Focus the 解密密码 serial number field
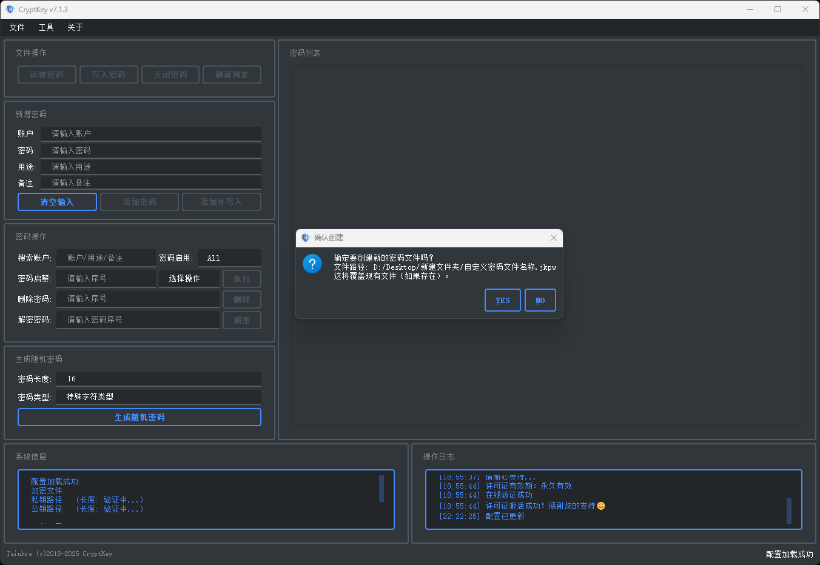 click(x=138, y=319)
